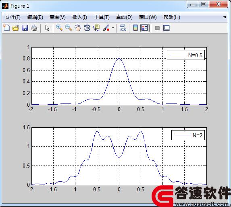Image resolution: width=231 pixels, height=207 pixels.
Task: Click the MATLAB icon in the title bar
Action: click(5, 6)
